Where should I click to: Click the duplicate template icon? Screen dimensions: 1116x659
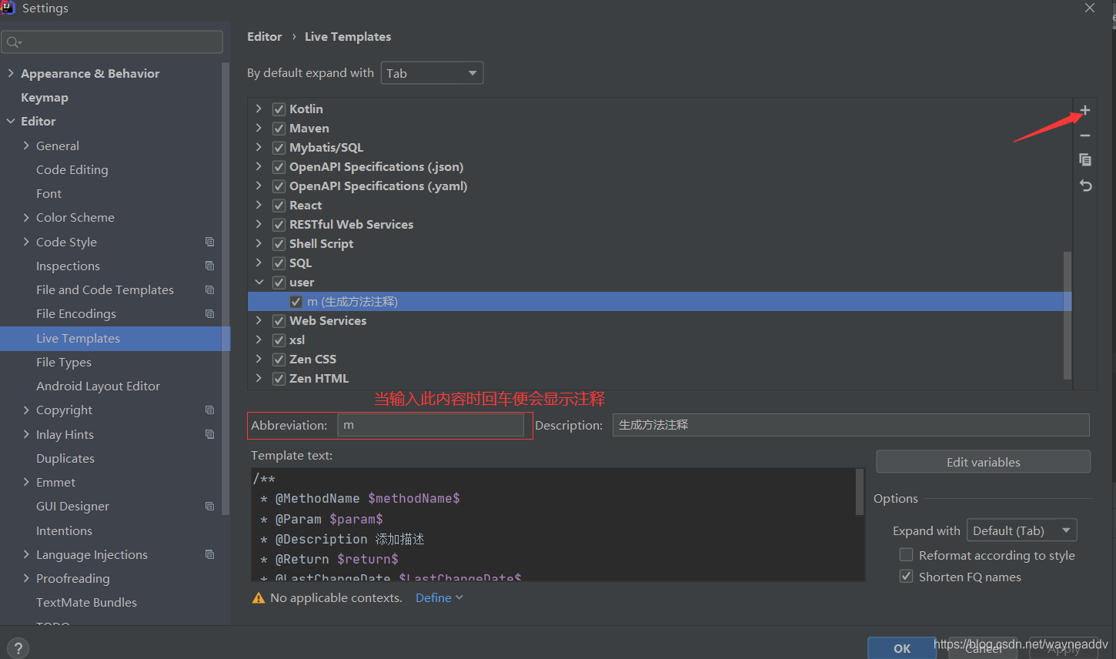click(x=1085, y=160)
